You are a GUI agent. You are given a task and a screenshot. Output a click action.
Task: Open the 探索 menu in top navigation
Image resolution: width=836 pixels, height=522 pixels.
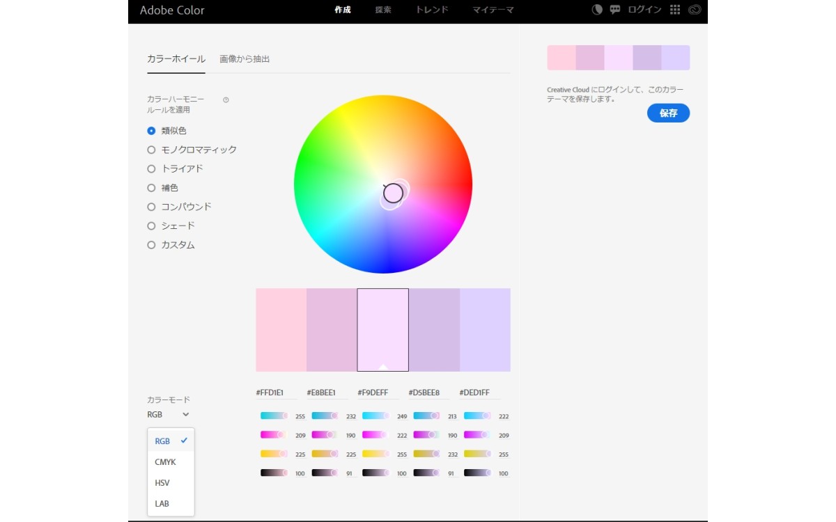[383, 10]
